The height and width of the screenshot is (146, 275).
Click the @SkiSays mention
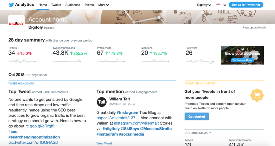point(130,129)
